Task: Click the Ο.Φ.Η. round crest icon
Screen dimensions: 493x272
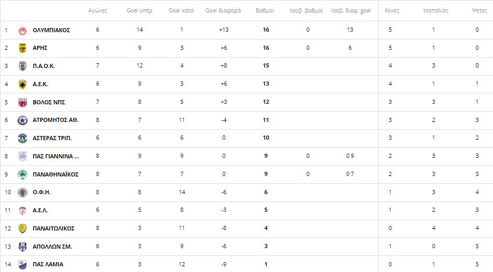Action: 22,192
